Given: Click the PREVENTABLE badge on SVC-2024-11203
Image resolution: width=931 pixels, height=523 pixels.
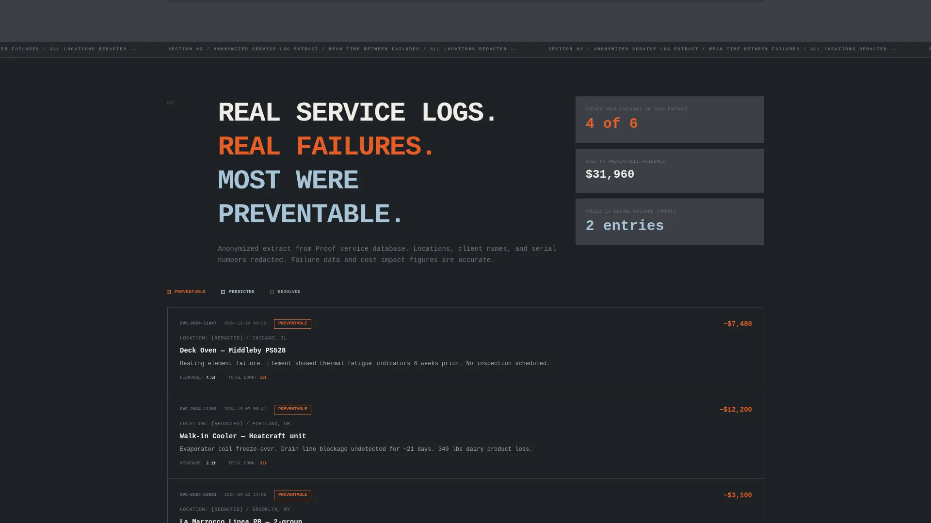Looking at the screenshot, I should click(292, 409).
